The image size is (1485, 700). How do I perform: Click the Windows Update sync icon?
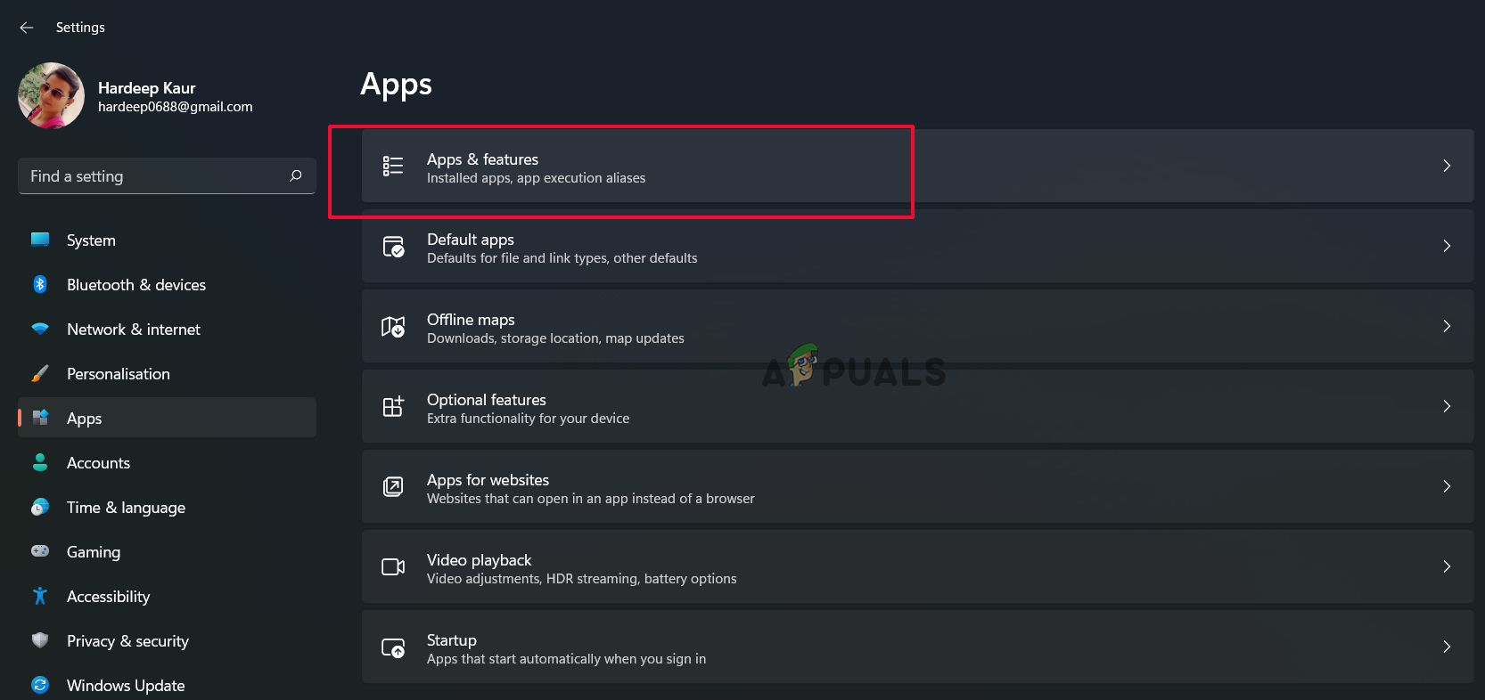pyautogui.click(x=40, y=685)
